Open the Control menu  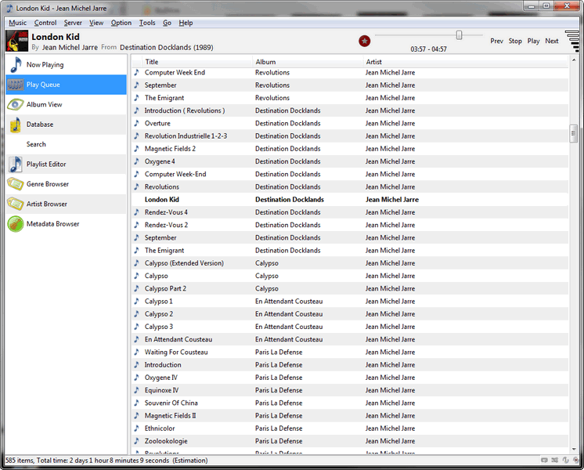click(45, 23)
